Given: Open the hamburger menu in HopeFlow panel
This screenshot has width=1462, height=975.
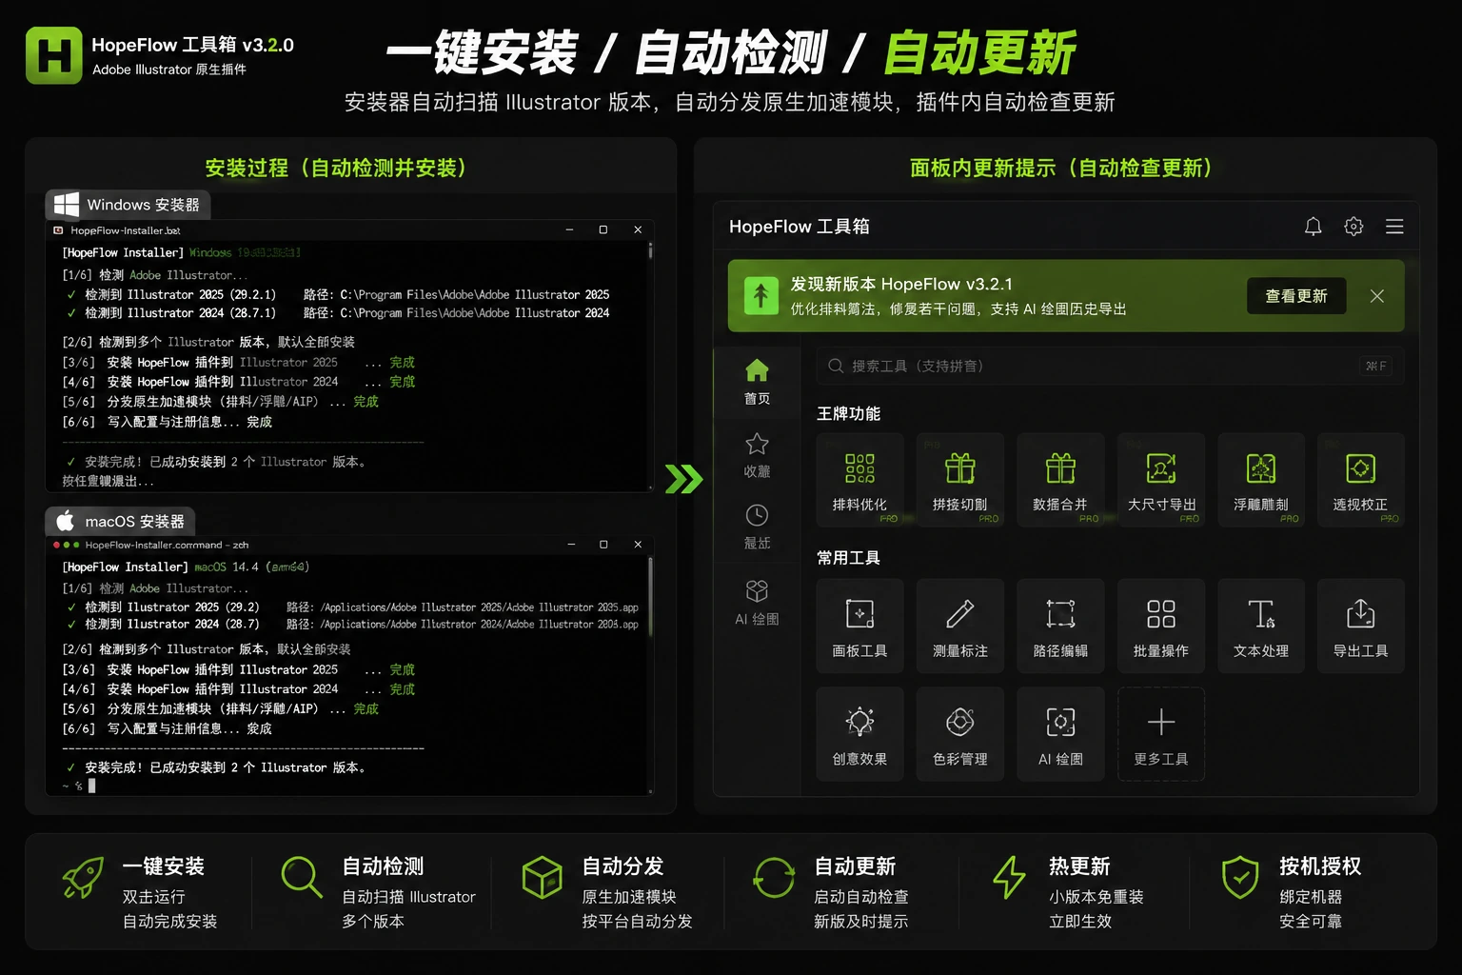Looking at the screenshot, I should tap(1394, 227).
